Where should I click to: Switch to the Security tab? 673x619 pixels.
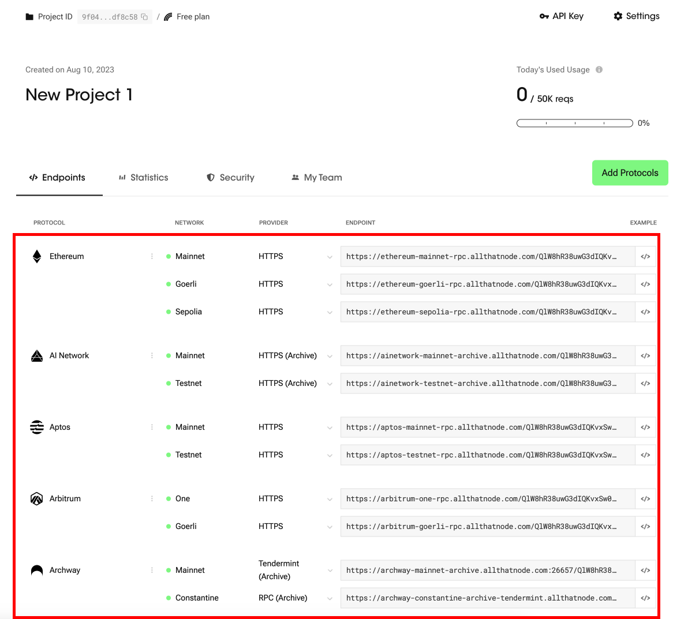coord(230,178)
